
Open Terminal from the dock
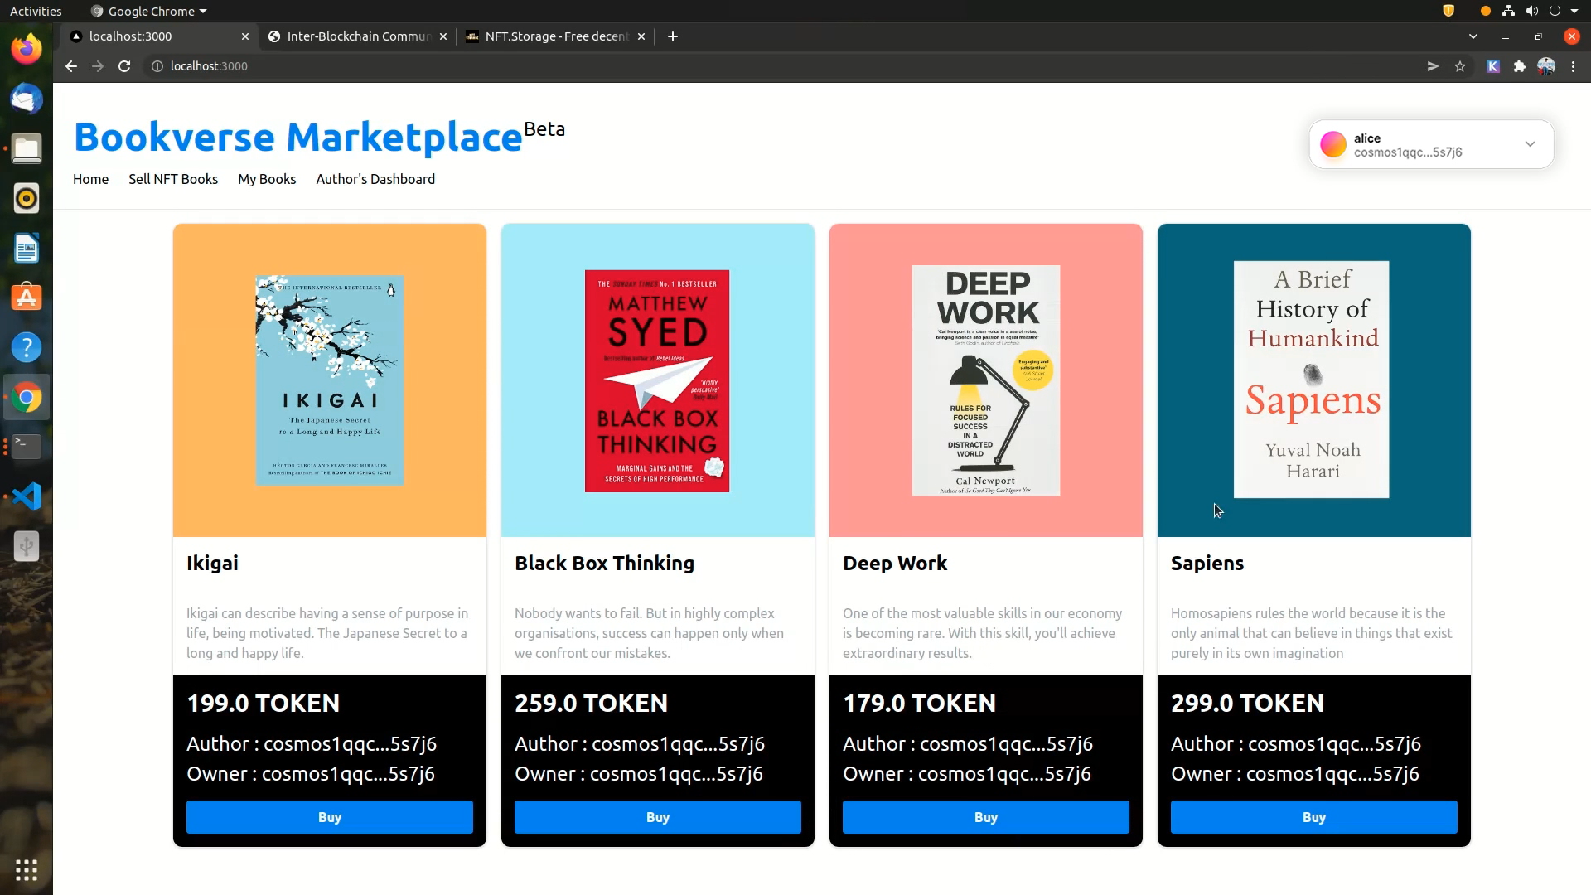tap(27, 447)
